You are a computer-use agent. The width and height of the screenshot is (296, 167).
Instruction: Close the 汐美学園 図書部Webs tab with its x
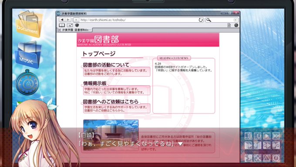click(60, 30)
